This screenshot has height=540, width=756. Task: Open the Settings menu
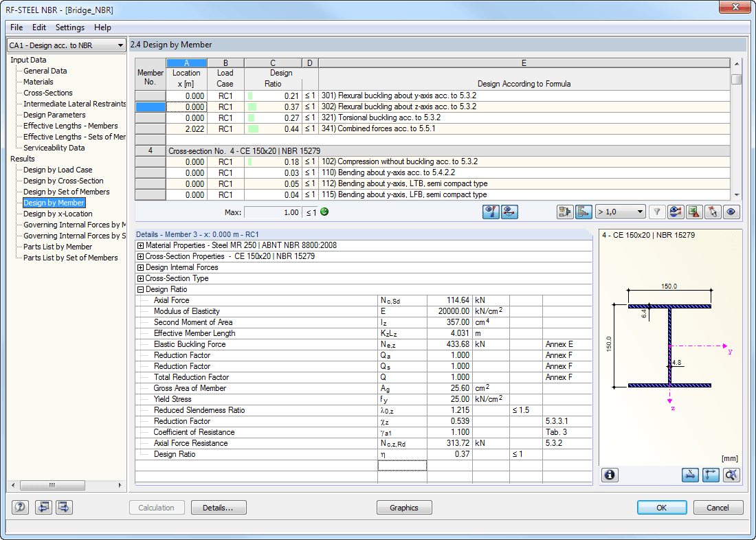[x=70, y=27]
